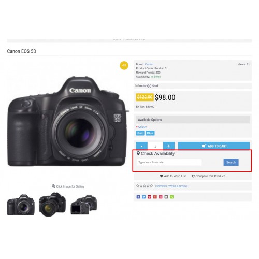Decrease quantity with minus button
The width and height of the screenshot is (259, 259).
141,146
